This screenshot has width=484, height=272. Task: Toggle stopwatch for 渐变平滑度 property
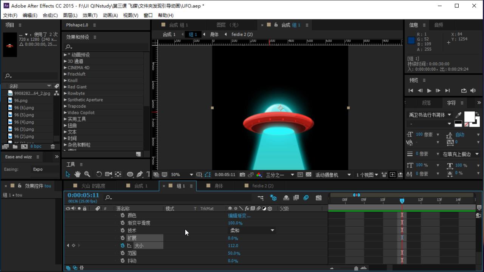tap(123, 223)
